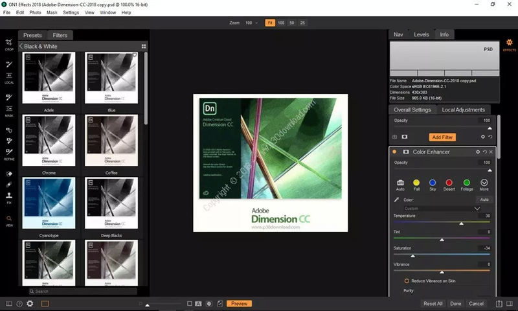Click the export share icon bottom right
The height and width of the screenshot is (311, 518).
(499, 303)
